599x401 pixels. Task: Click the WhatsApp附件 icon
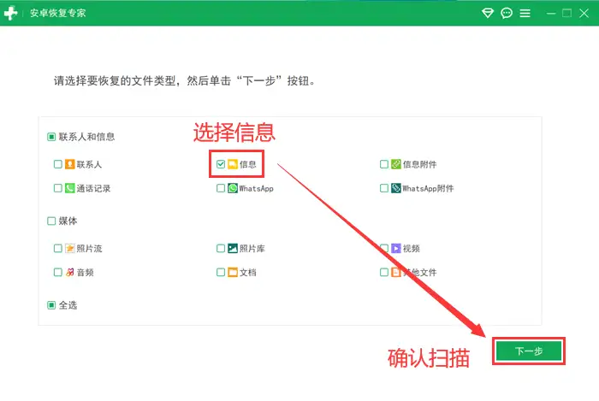point(396,188)
